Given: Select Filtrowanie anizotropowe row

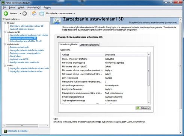Looking at the screenshot, I should (x=104, y=63).
